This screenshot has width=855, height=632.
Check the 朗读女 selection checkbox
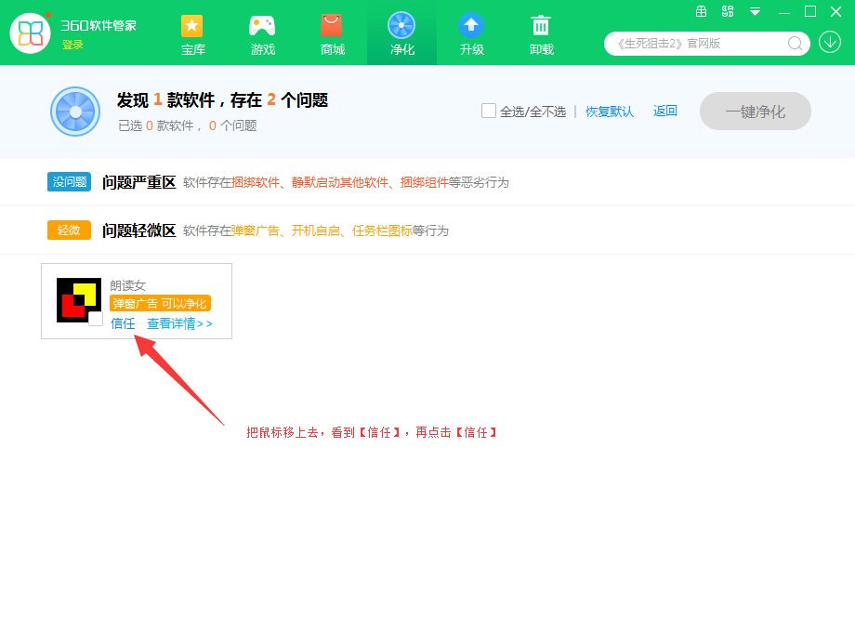[96, 319]
